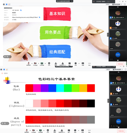The height and width of the screenshot is (133, 127).
Task: Open the Share Screen option in the paintbrush slide window
Action: [42, 64]
